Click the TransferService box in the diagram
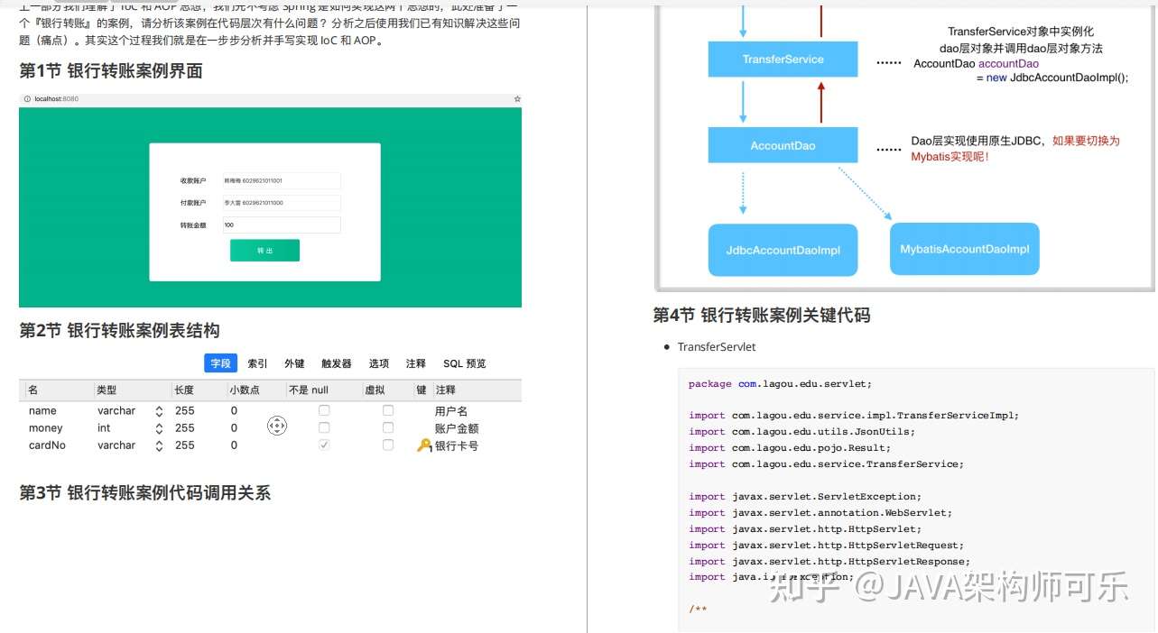1158x633 pixels. pyautogui.click(x=782, y=59)
